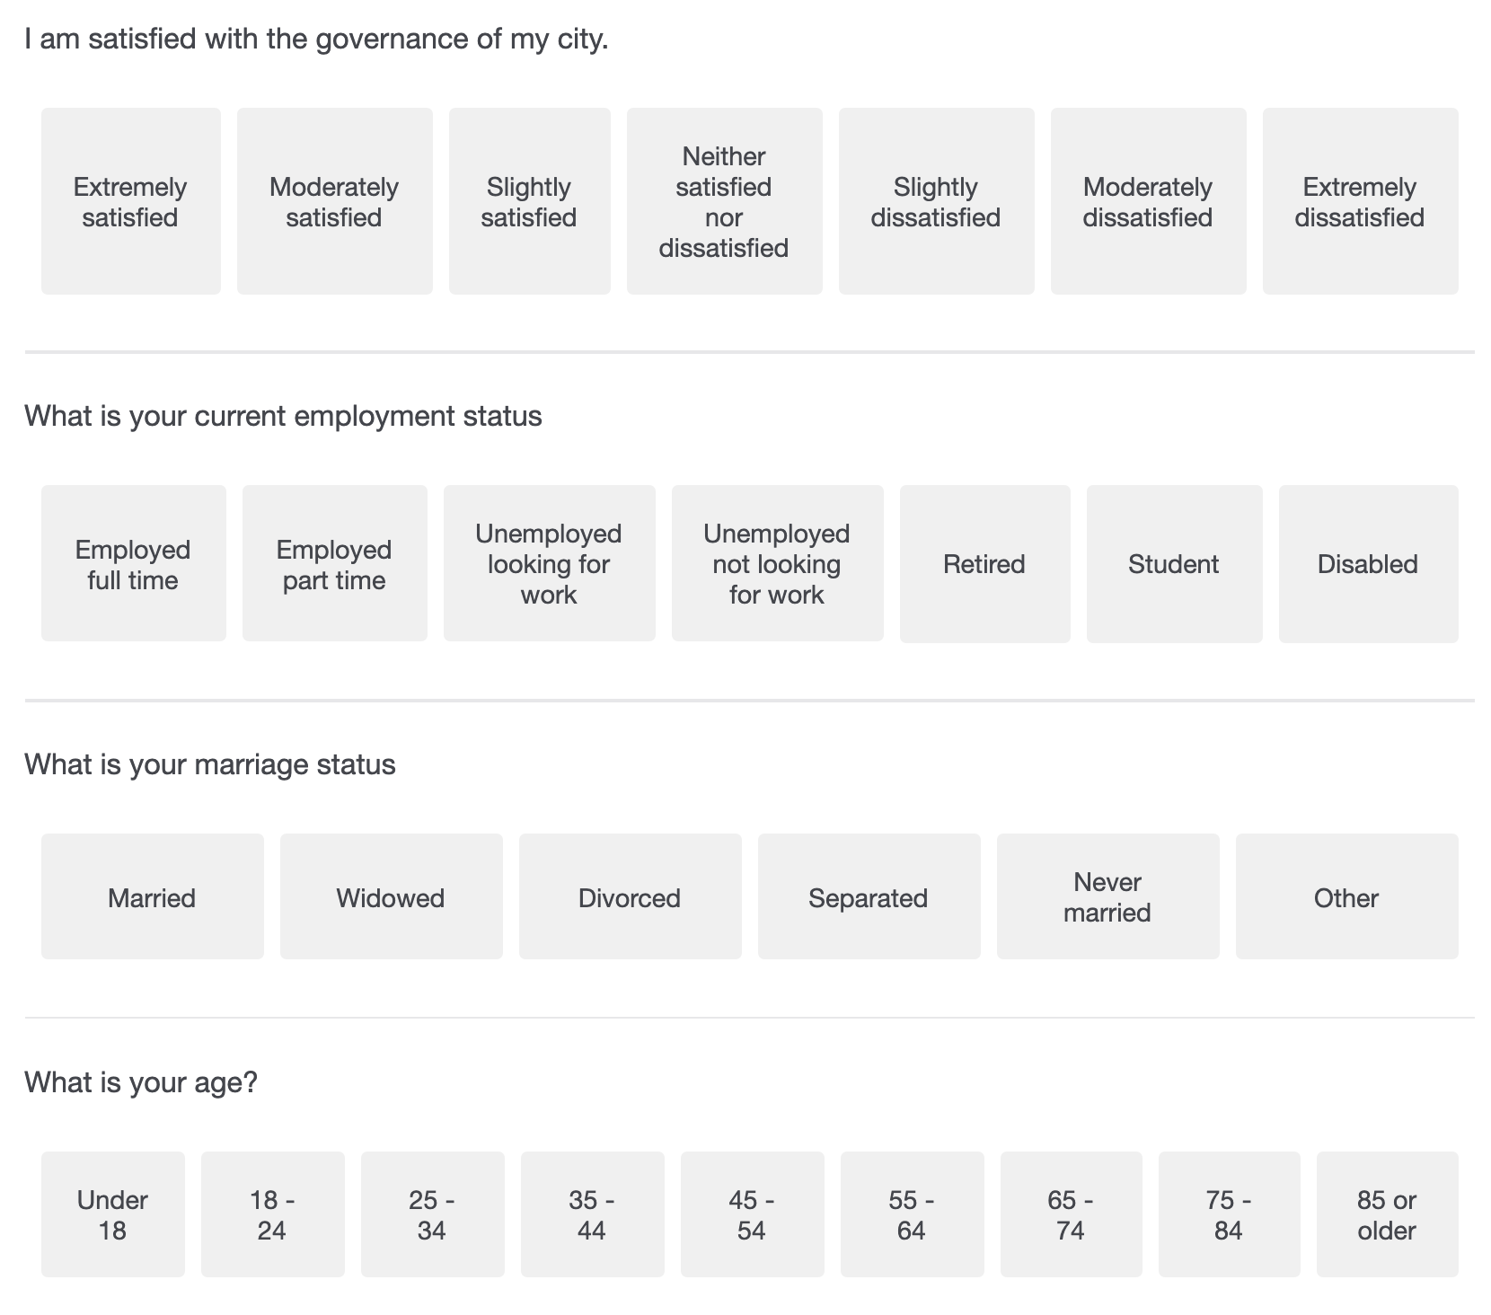Select "Married" marriage status
Viewport: 1491px width, 1315px height.
[152, 896]
